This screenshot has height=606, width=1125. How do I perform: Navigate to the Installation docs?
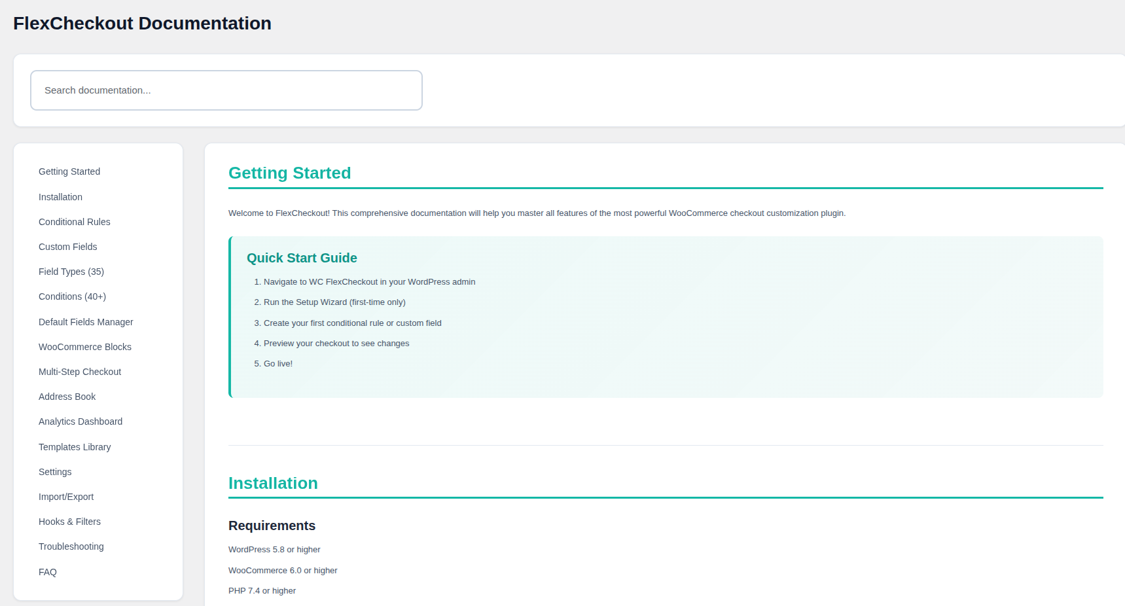tap(60, 197)
